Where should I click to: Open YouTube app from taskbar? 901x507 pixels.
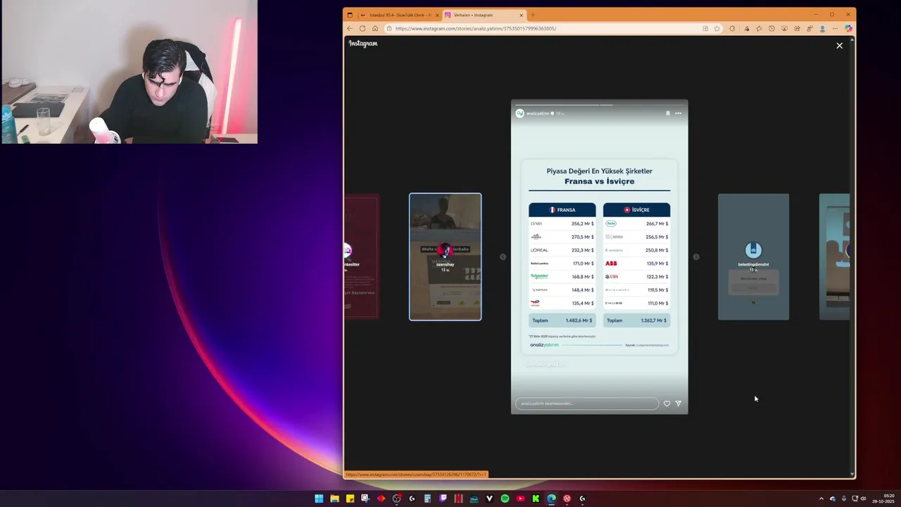(x=520, y=499)
